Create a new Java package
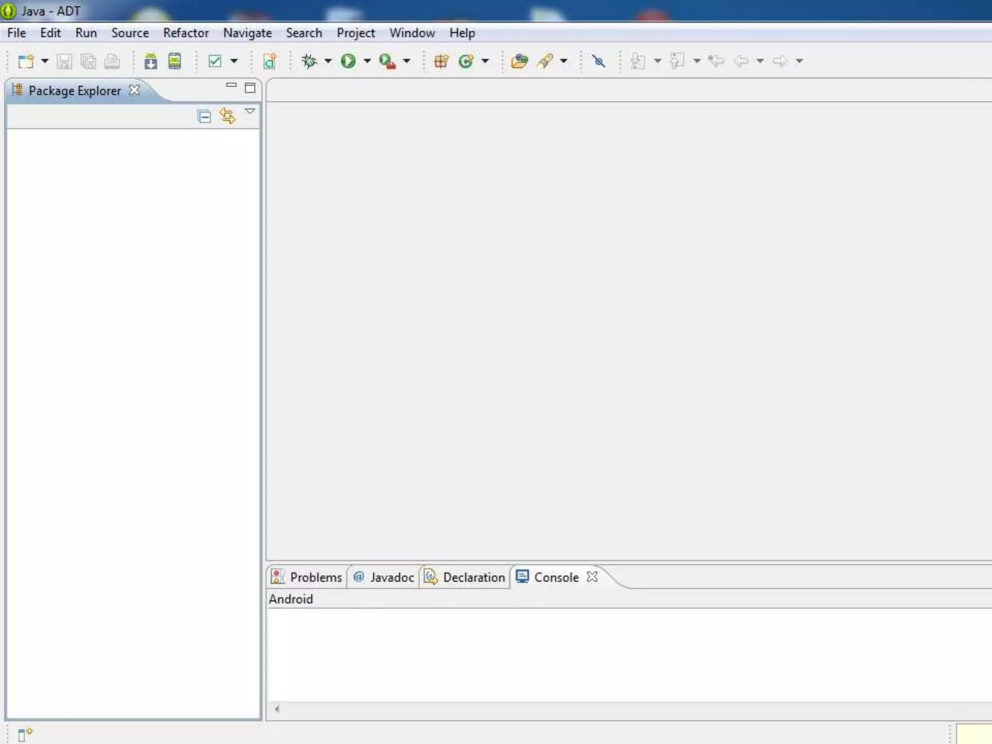Image resolution: width=992 pixels, height=744 pixels. (441, 61)
